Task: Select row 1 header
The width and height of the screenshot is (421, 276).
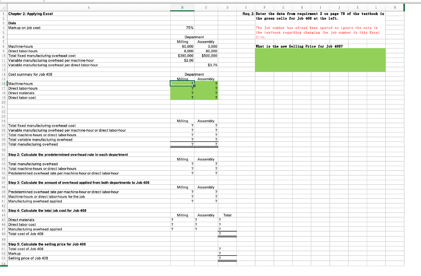Action: [x=2, y=14]
